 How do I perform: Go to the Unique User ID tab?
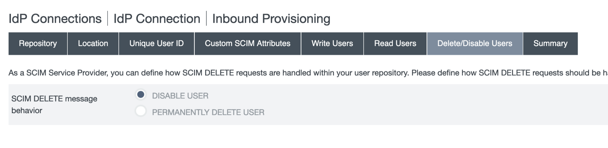(x=156, y=44)
